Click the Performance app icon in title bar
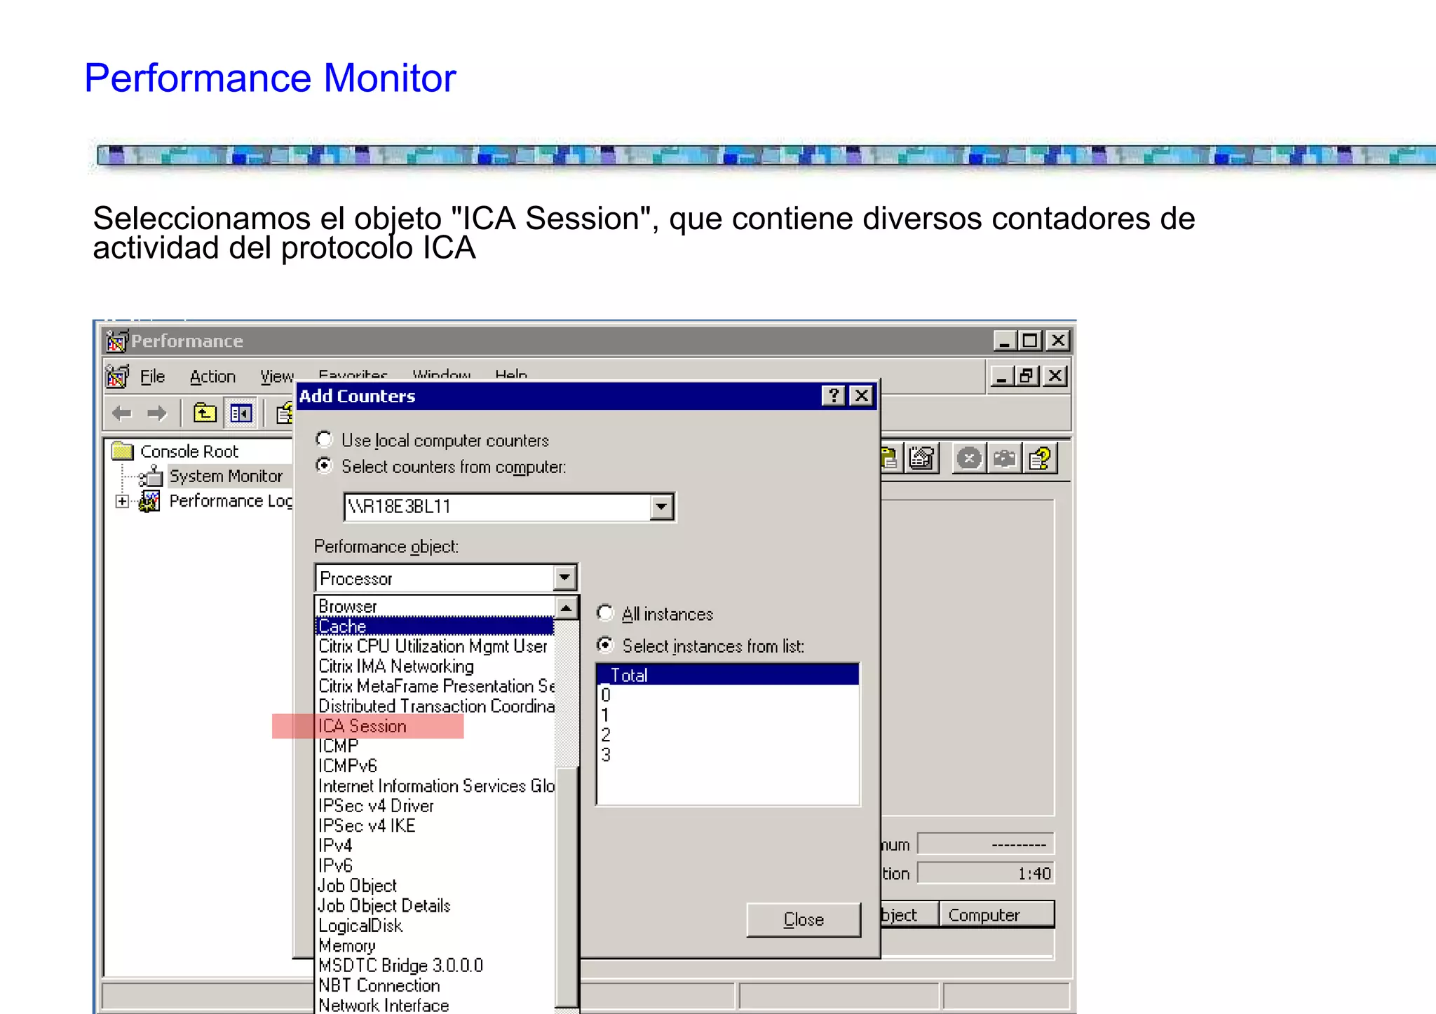 [x=116, y=341]
